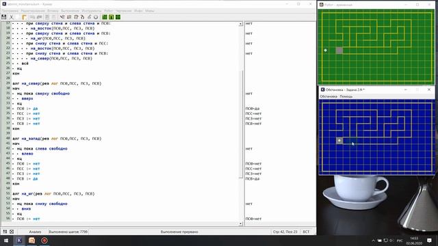Screen dimensions: 438x246
Task: Close the Обстановка environment window
Action: tap(429, 90)
